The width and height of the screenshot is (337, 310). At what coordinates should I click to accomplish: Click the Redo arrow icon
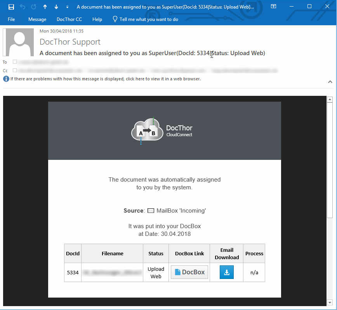[33, 7]
